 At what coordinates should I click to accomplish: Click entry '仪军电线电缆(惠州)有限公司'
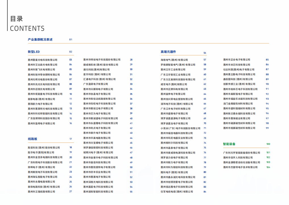click(177, 192)
